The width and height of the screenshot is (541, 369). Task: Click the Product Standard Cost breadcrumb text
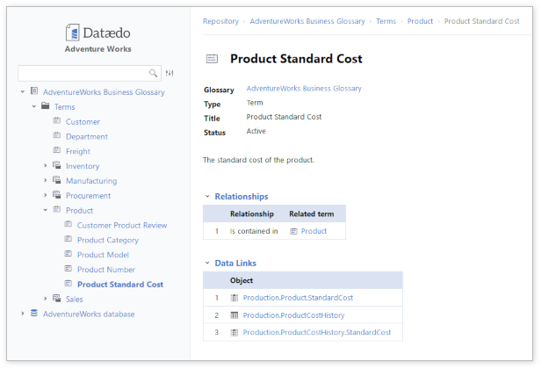click(481, 21)
